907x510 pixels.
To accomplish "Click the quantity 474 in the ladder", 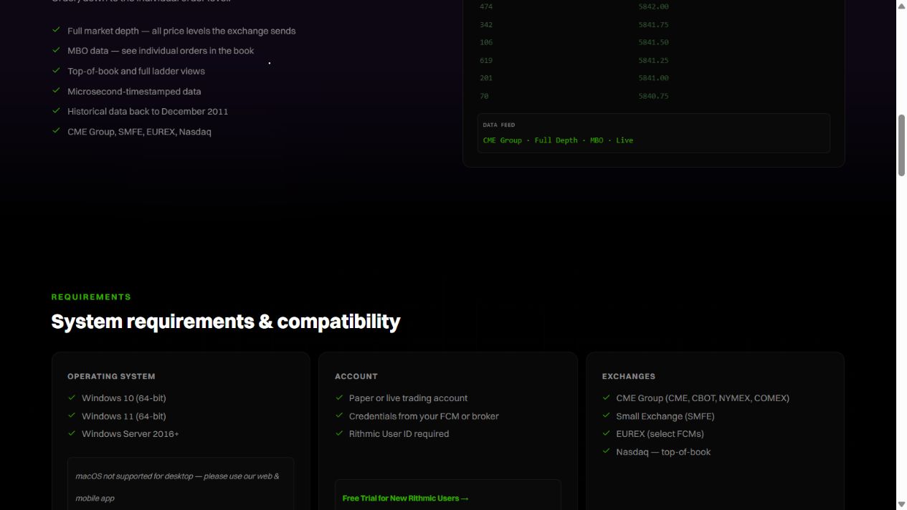I will (x=486, y=6).
